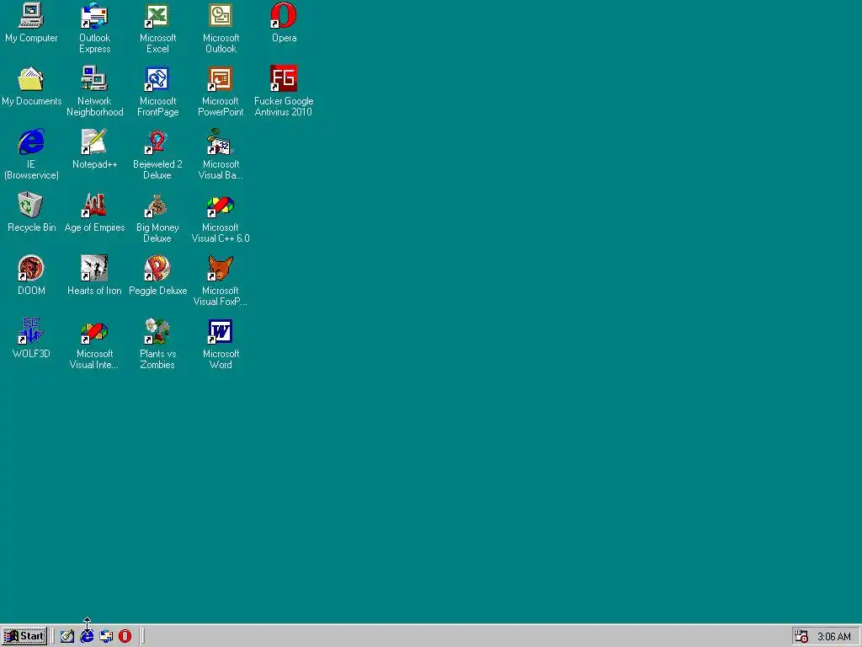Click the 3:06 AM taskbar clock
The height and width of the screenshot is (647, 862).
click(834, 637)
